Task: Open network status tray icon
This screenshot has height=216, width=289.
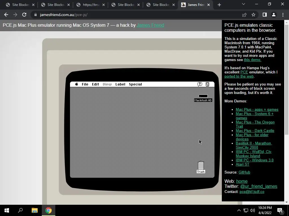Action: pos(246,210)
